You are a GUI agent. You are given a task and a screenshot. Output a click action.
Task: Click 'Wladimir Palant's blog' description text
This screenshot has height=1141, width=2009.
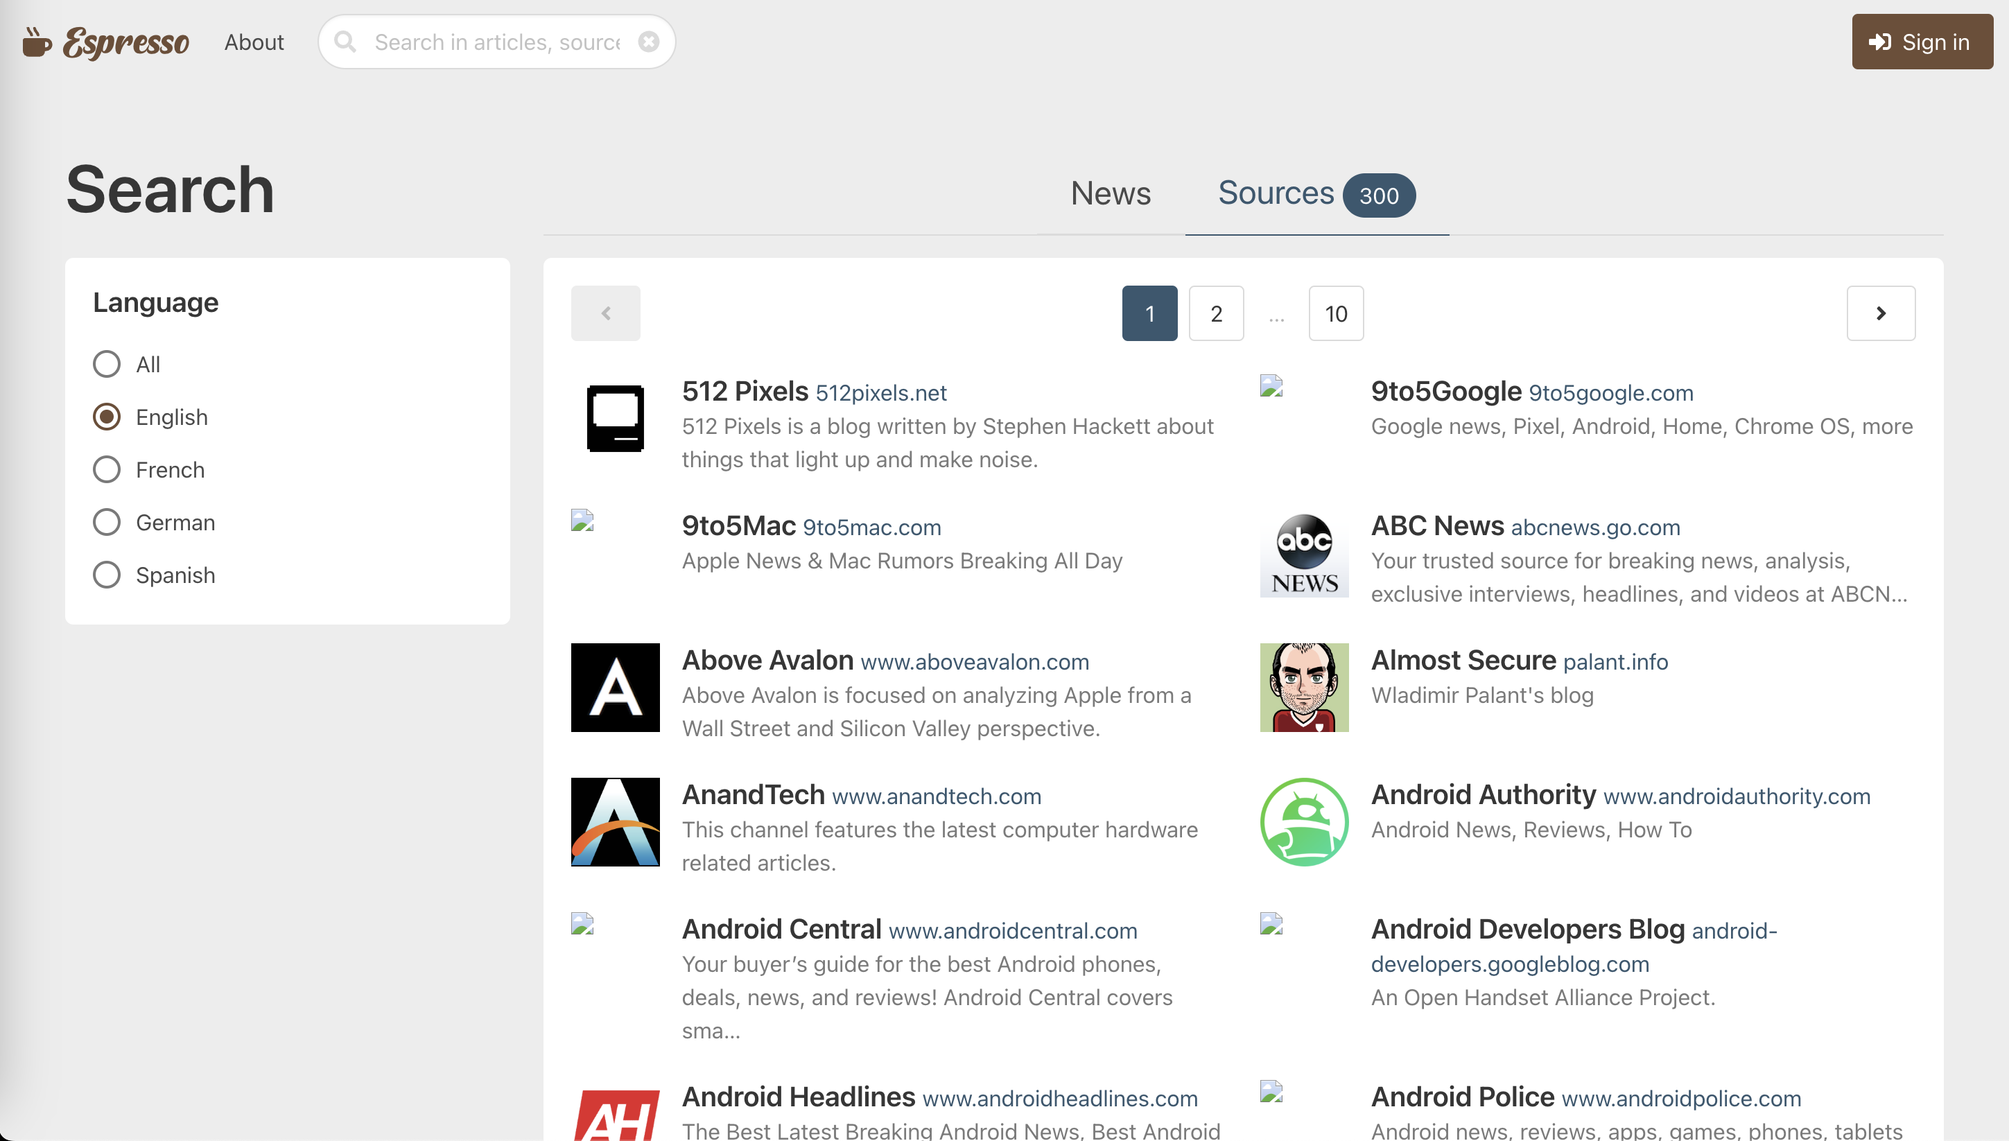pos(1481,695)
